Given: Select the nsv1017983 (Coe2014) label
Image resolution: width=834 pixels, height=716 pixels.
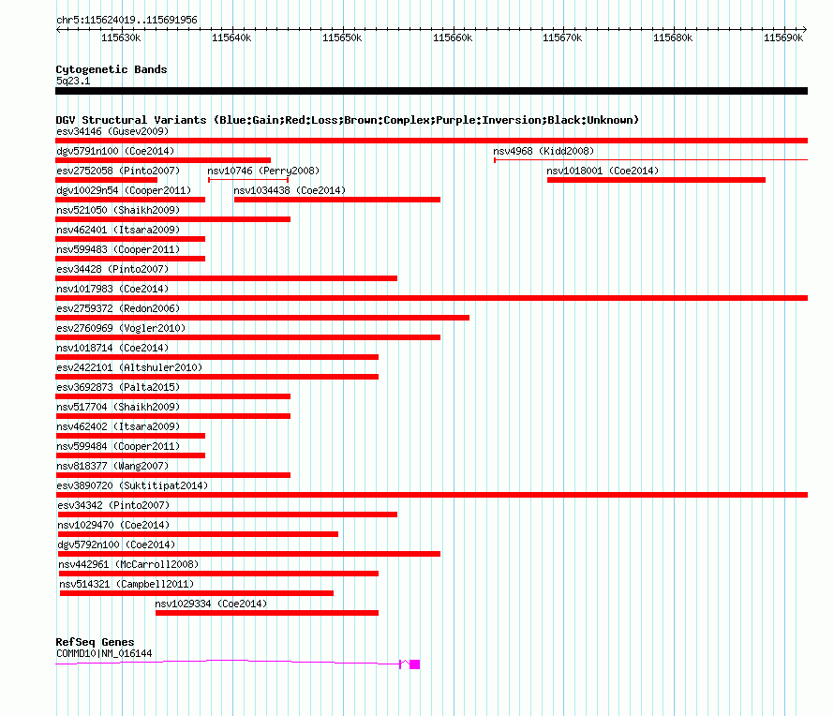Looking at the screenshot, I should pyautogui.click(x=112, y=289).
